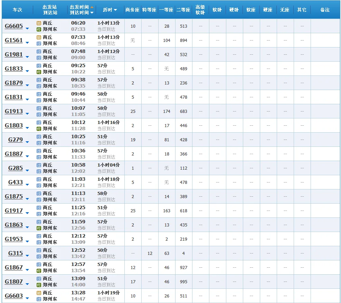Click the terminal-station icon in the G1833 row
The width and height of the screenshot is (341, 303).
[x=39, y=72]
